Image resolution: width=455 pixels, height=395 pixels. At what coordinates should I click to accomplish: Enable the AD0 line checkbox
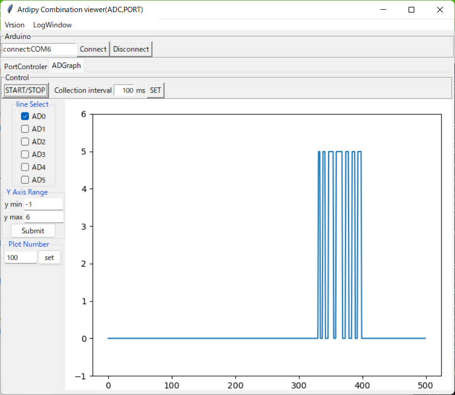tap(25, 116)
